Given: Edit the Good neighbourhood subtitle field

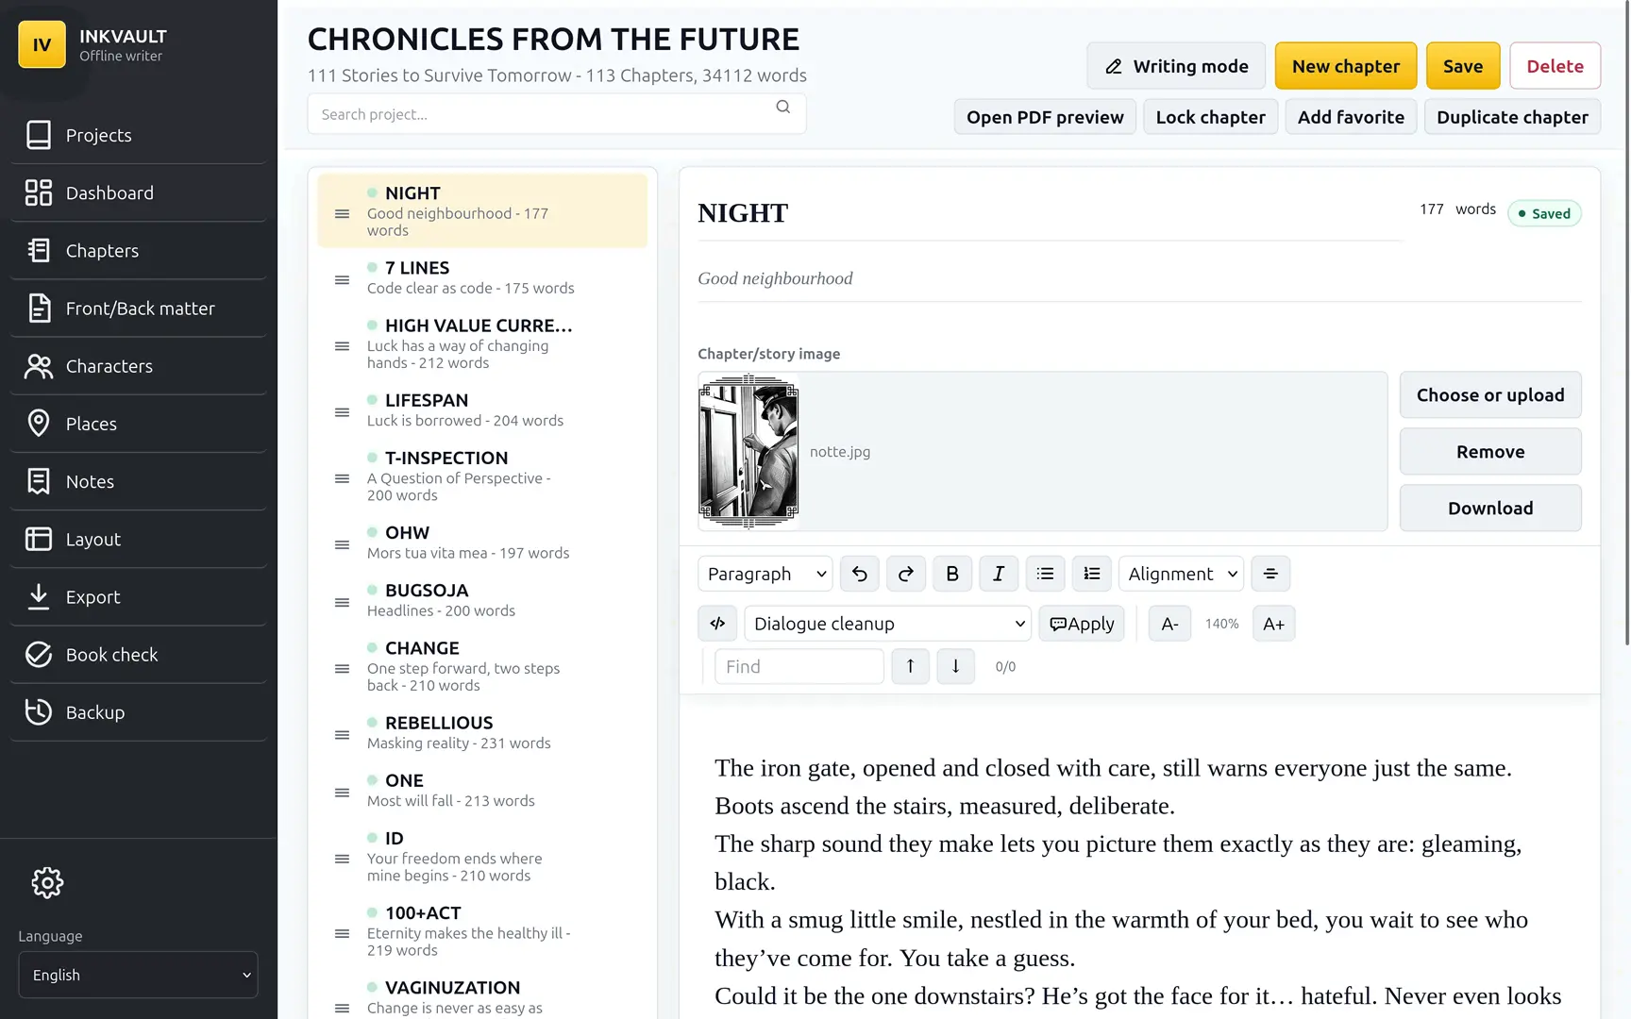Looking at the screenshot, I should [1139, 278].
